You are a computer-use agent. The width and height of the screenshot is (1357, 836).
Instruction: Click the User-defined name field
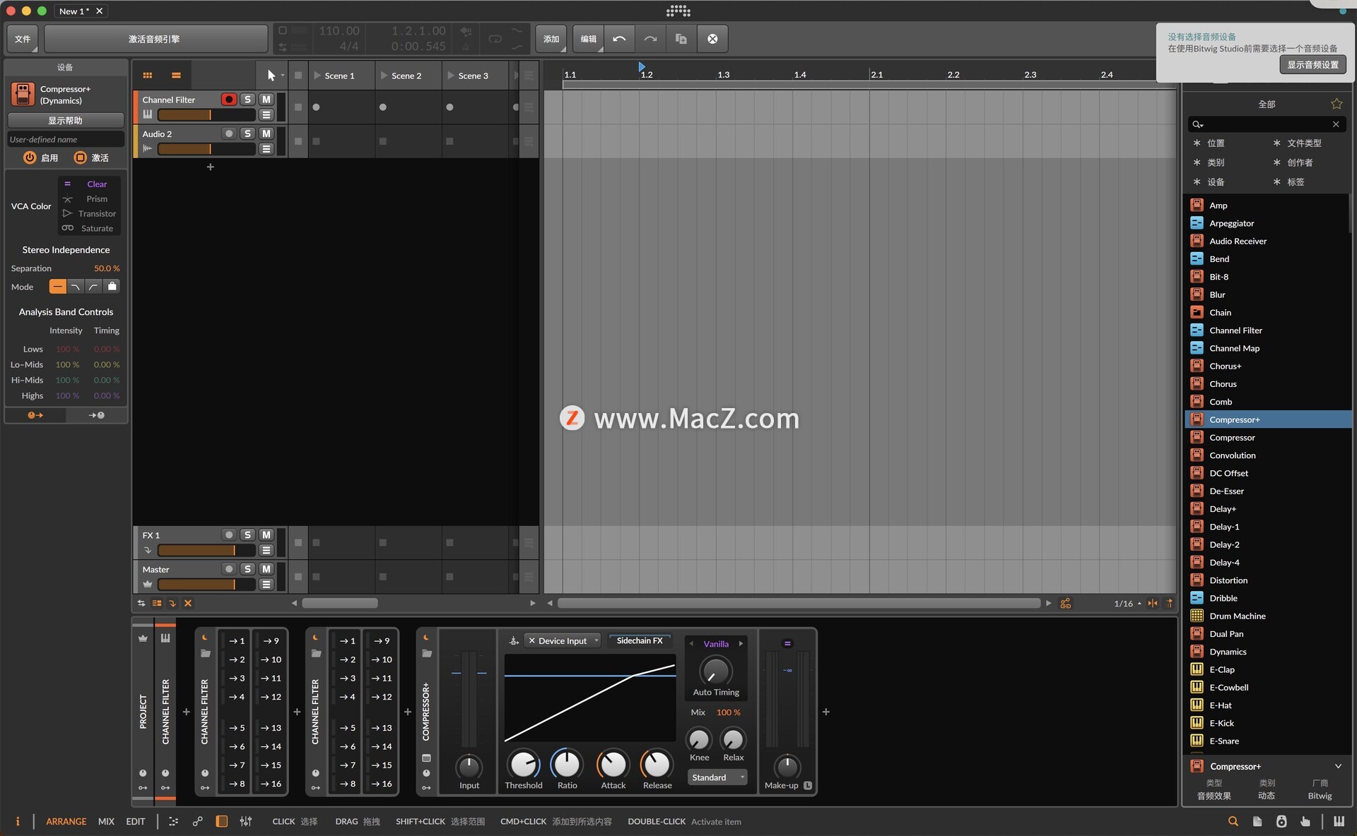(x=65, y=139)
